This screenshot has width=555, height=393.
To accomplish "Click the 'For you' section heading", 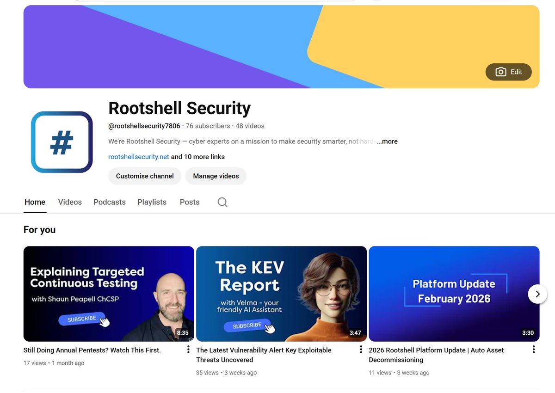I will click(39, 230).
